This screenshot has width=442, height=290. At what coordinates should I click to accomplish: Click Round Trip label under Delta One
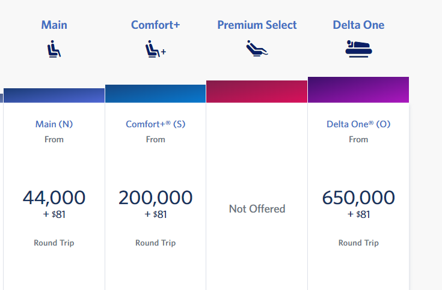358,243
